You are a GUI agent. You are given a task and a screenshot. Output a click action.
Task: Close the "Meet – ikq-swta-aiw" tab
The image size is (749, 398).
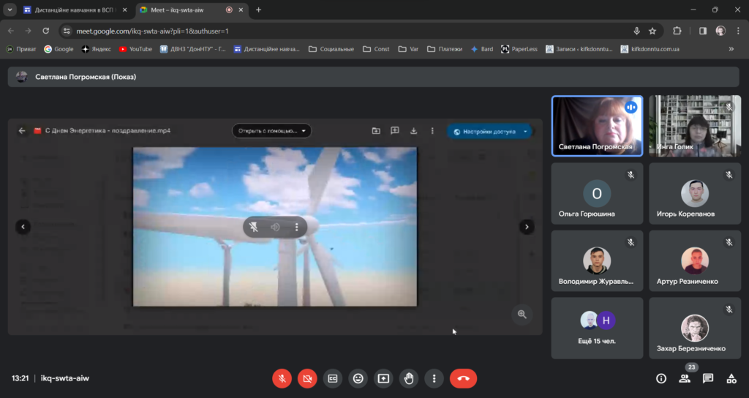point(241,10)
